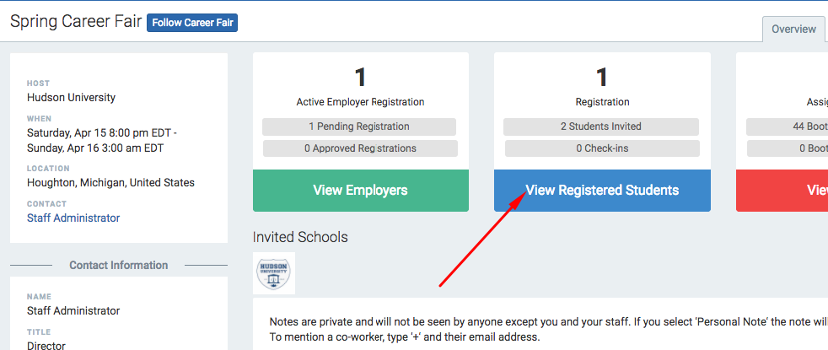Click the student Registration count number

(602, 78)
